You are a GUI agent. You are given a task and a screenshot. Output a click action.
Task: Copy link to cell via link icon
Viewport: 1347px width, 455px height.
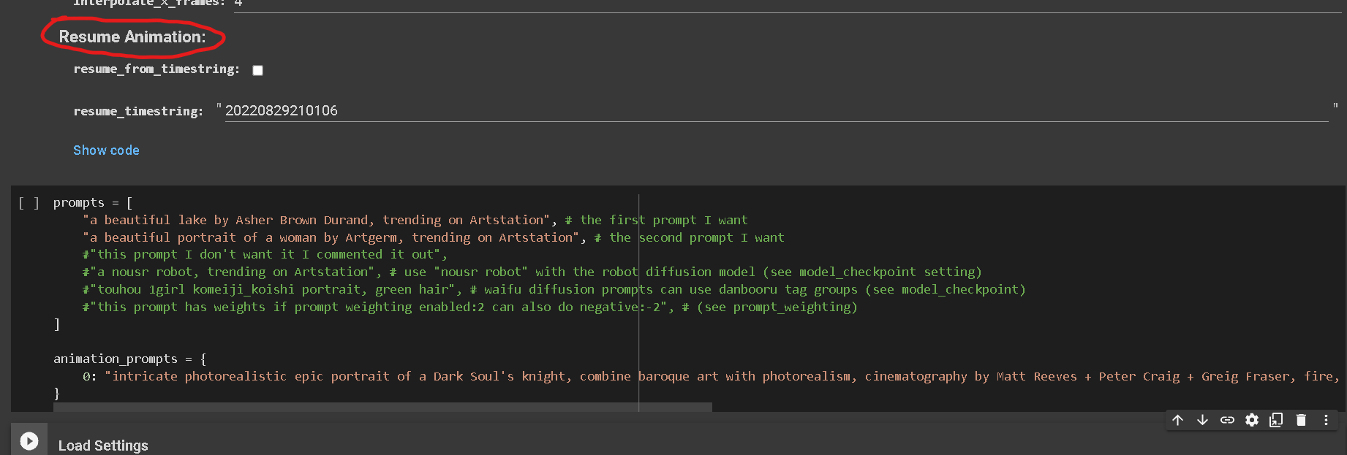tap(1227, 420)
